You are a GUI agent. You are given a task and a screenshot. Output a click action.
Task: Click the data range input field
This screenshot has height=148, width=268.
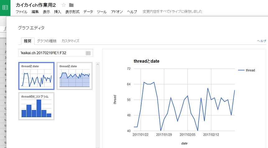(x=51, y=53)
